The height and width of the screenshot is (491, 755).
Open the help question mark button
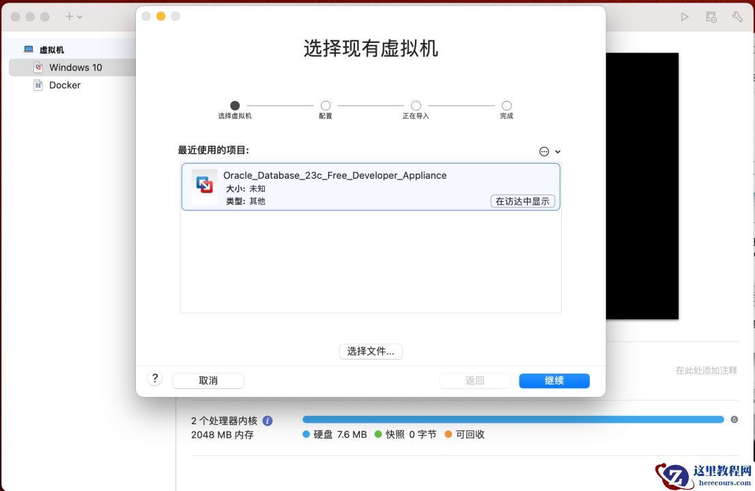[155, 378]
